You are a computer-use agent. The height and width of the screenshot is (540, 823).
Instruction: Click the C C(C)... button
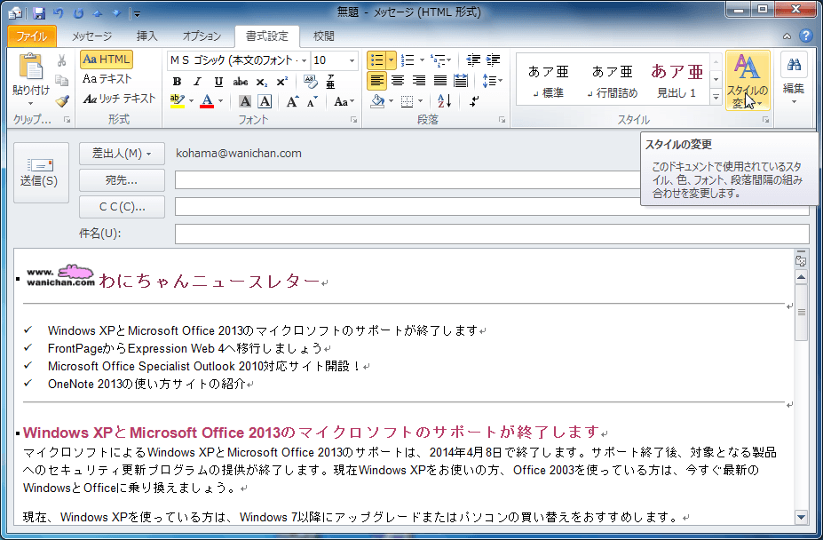point(122,207)
